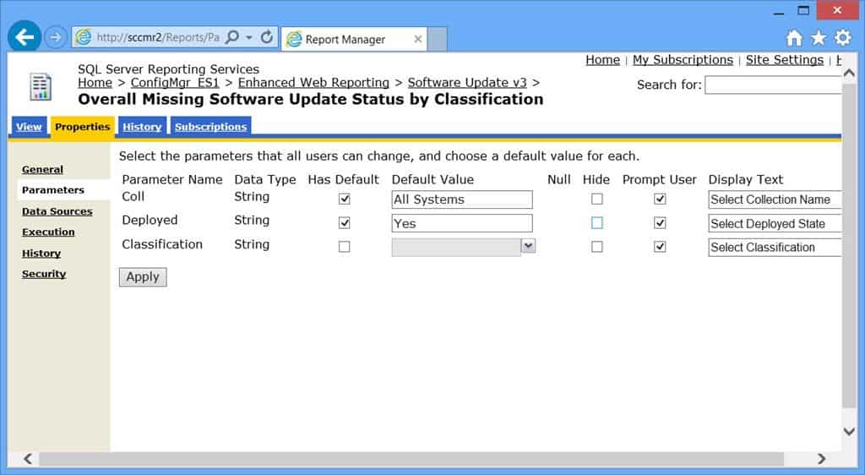Screen dimensions: 865x475
Task: Open the Home link in top menu
Action: [602, 59]
